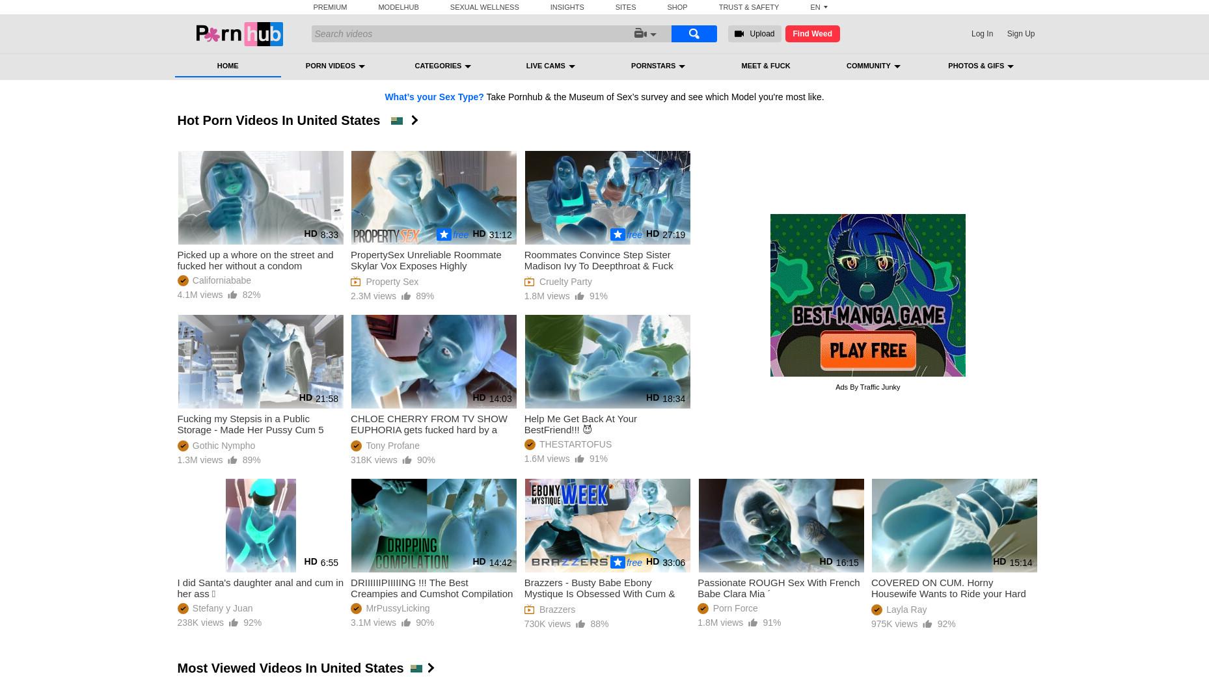The width and height of the screenshot is (1209, 685).
Task: Click the Log In link
Action: (x=982, y=34)
